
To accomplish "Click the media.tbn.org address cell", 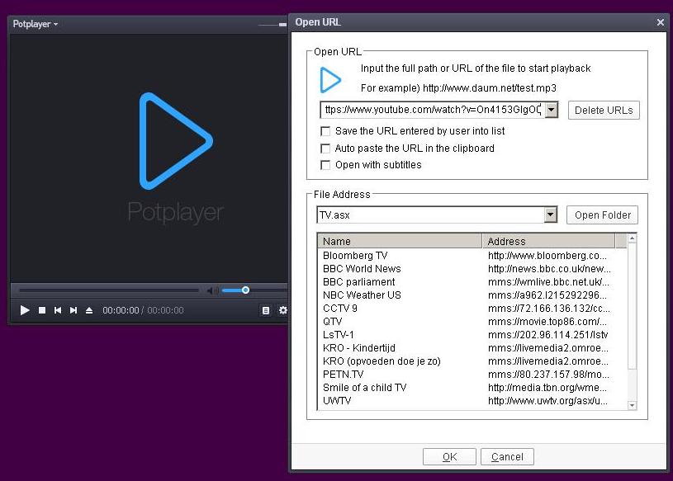I will (547, 388).
